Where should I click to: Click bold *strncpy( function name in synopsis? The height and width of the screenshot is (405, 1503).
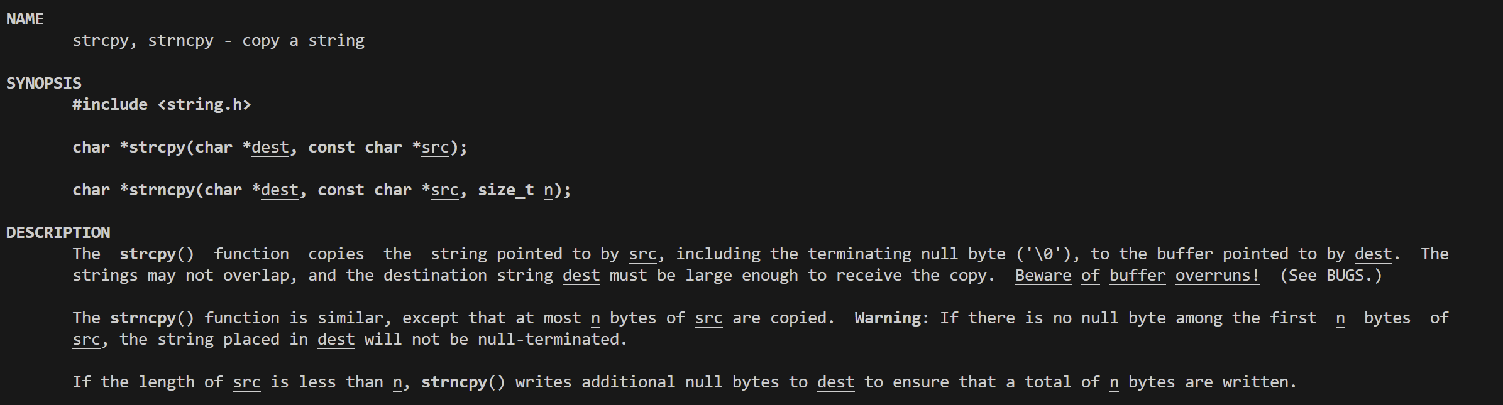[x=162, y=190]
